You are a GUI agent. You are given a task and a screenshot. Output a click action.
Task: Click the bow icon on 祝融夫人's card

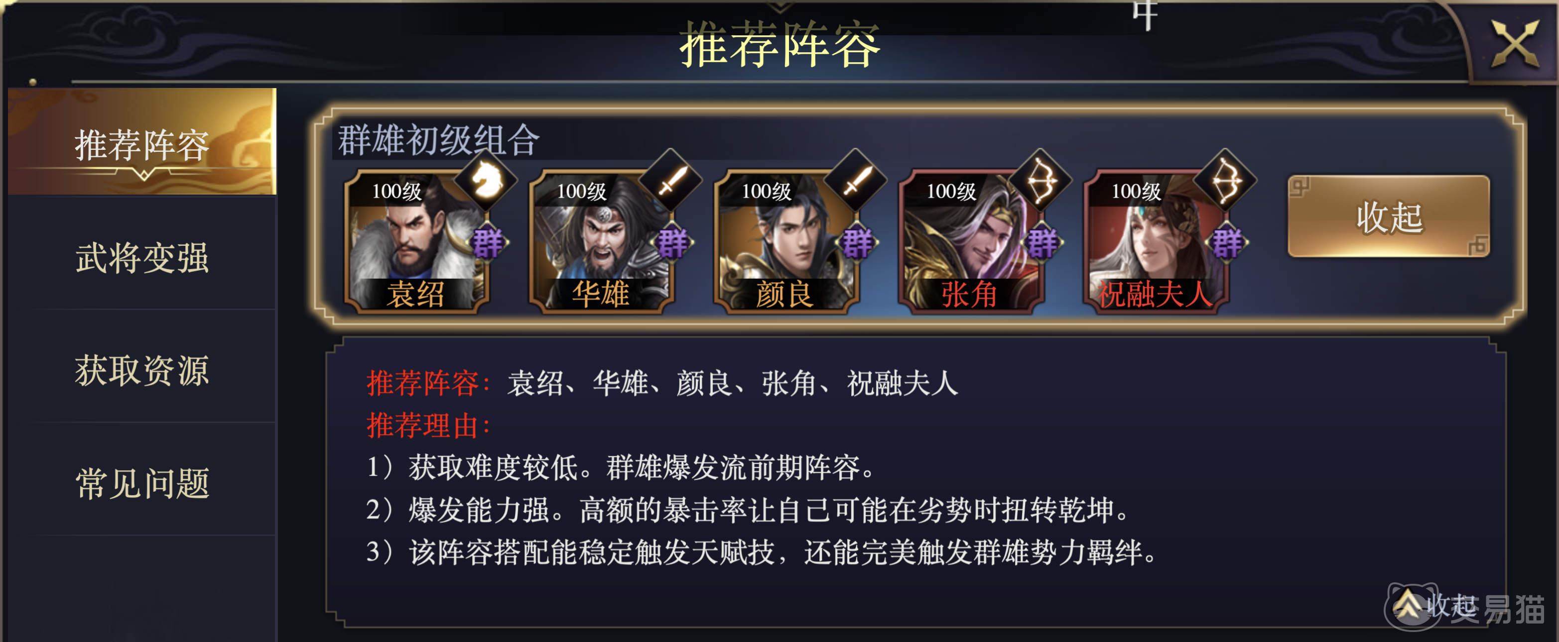1226,180
